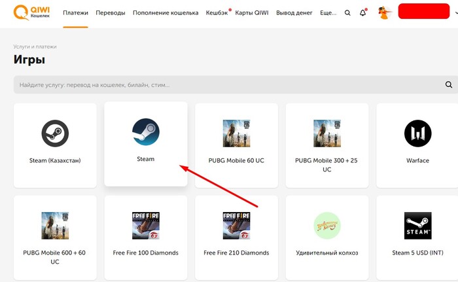Click the Steam 5 USD (INT) logo

tap(417, 226)
